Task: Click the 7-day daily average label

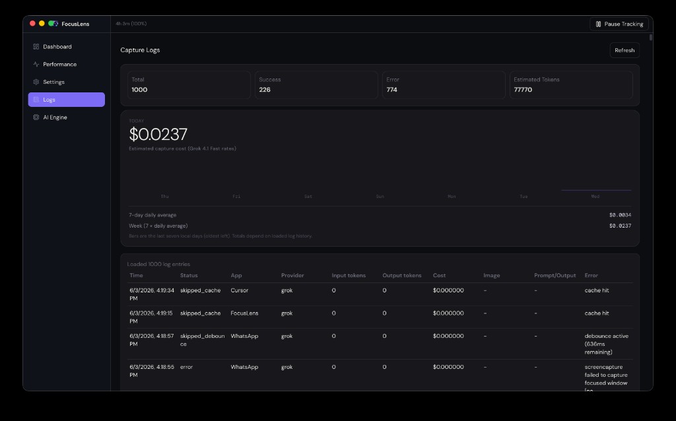Action: pyautogui.click(x=152, y=215)
